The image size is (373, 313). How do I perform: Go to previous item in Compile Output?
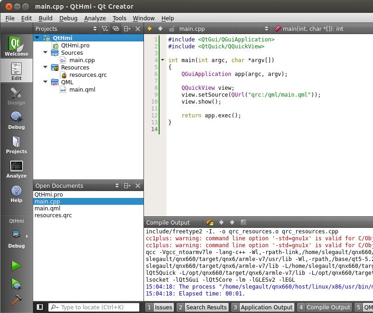point(221,222)
